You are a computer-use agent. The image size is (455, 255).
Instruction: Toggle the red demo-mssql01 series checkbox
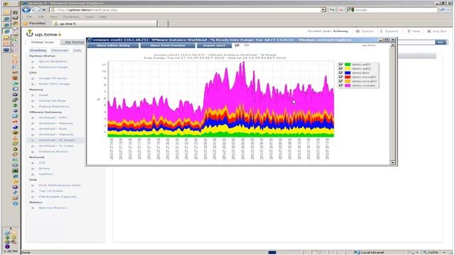341,77
